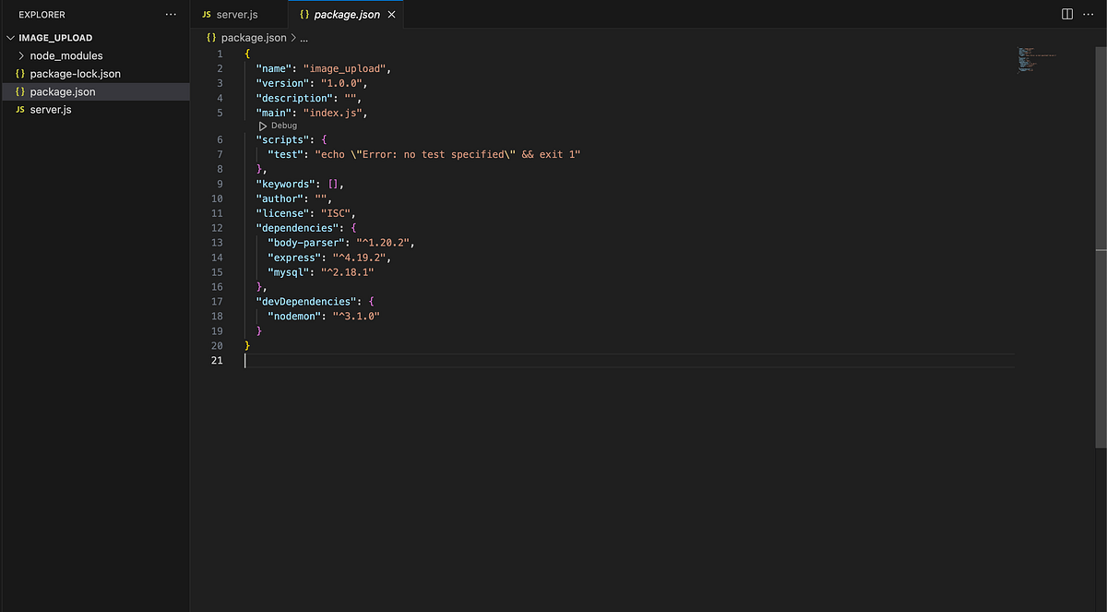Collapse the IMAGE_UPLOAD folder

(10, 37)
